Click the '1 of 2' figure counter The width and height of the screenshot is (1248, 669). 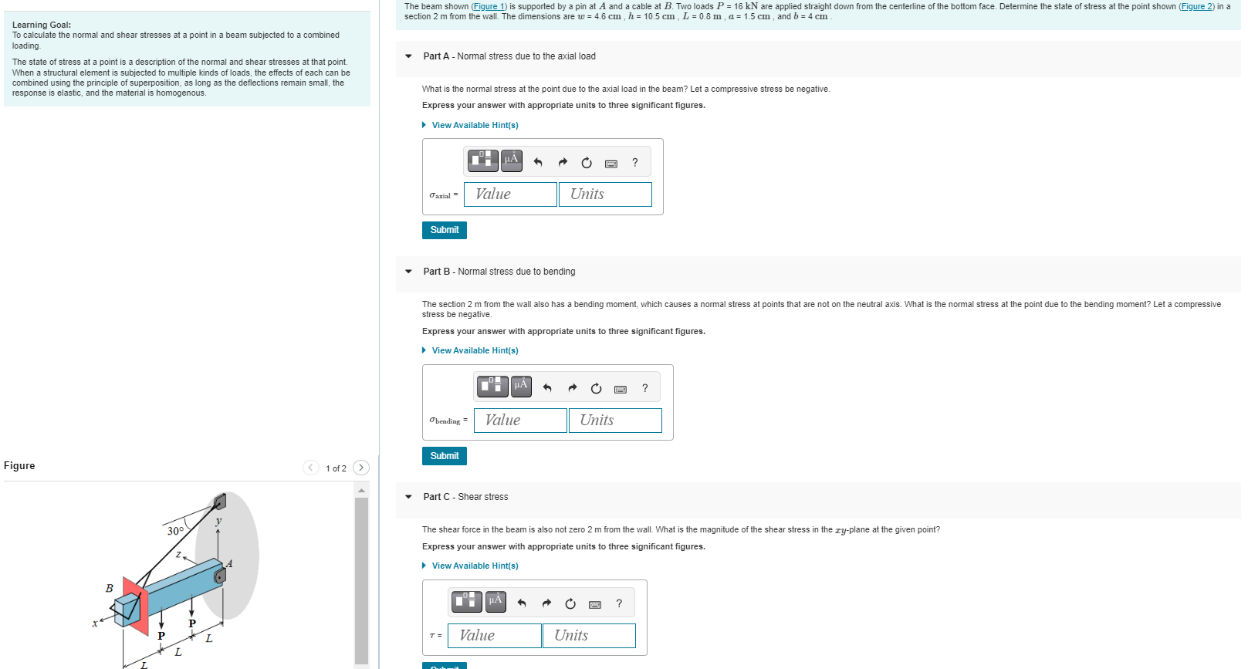(336, 468)
